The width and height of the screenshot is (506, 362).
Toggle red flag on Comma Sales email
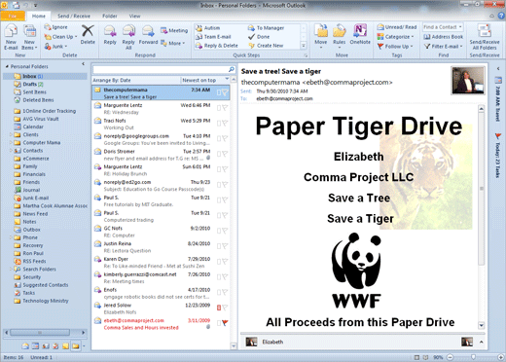(225, 323)
